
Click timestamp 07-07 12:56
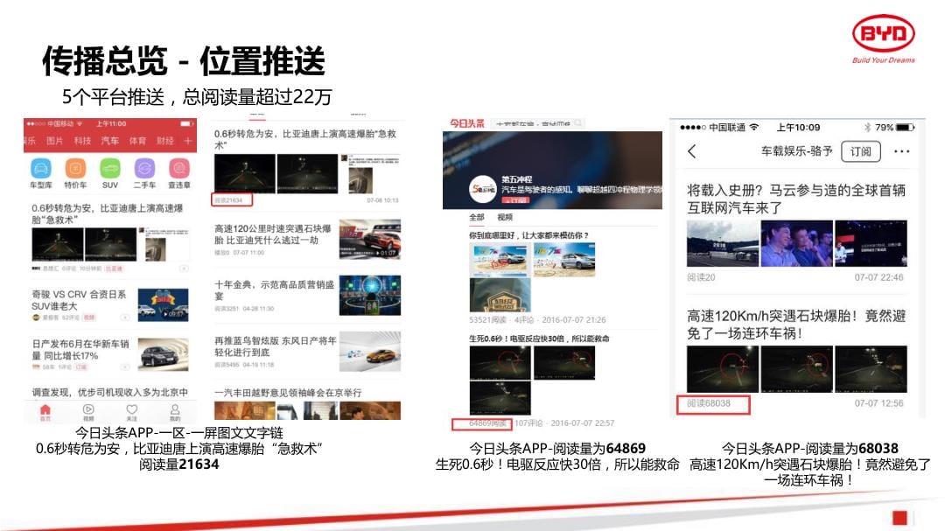[x=878, y=403]
